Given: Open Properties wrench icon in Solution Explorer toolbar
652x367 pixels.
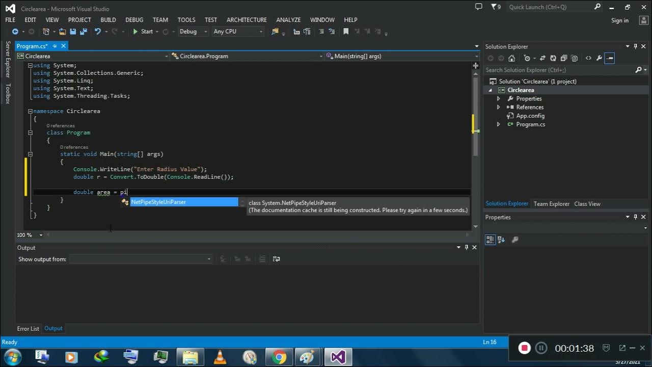Looking at the screenshot, I should pyautogui.click(x=599, y=58).
